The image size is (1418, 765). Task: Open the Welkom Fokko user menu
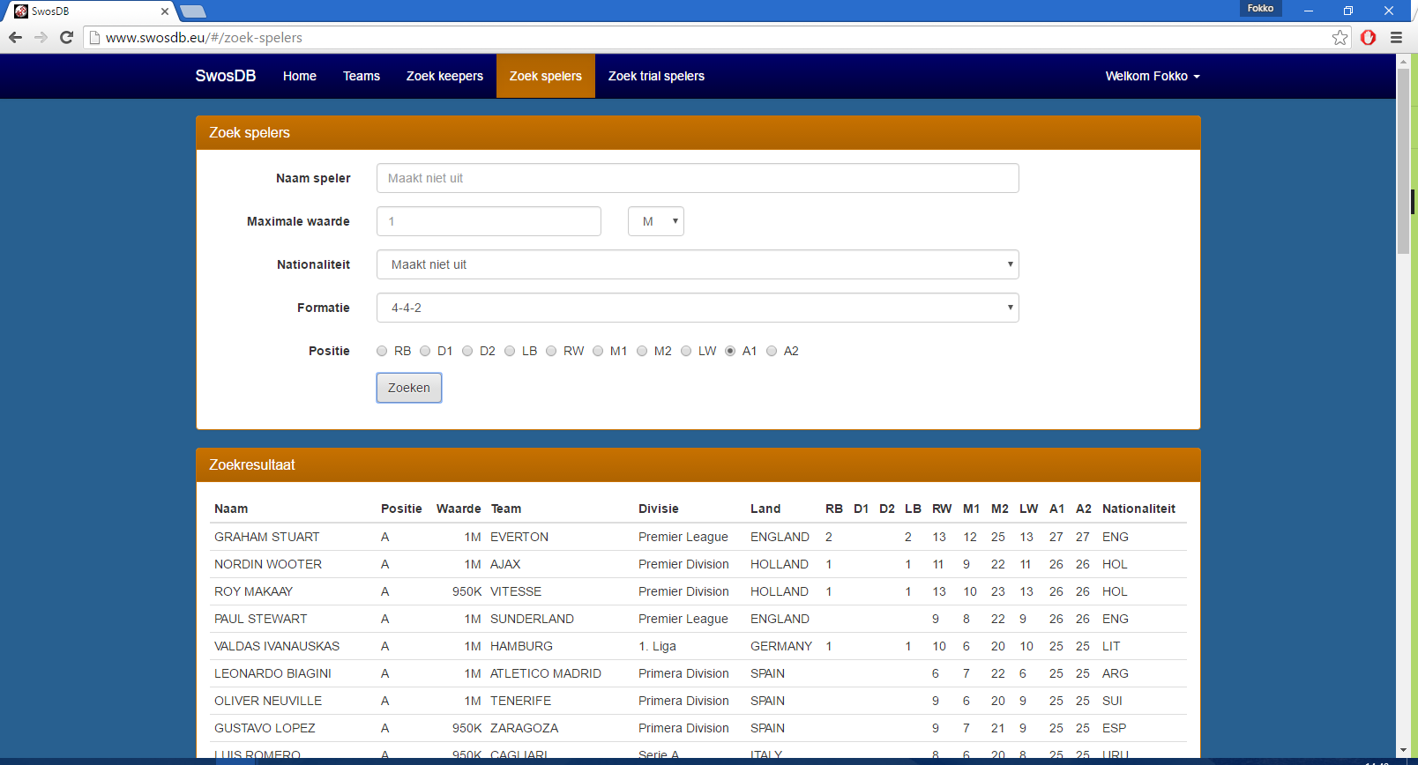tap(1152, 76)
